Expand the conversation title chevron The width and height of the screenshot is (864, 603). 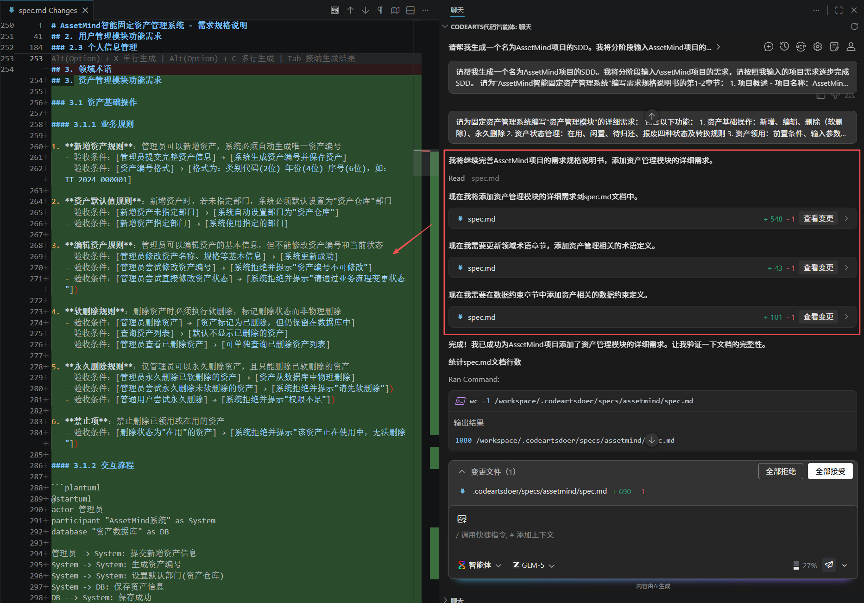coord(719,47)
